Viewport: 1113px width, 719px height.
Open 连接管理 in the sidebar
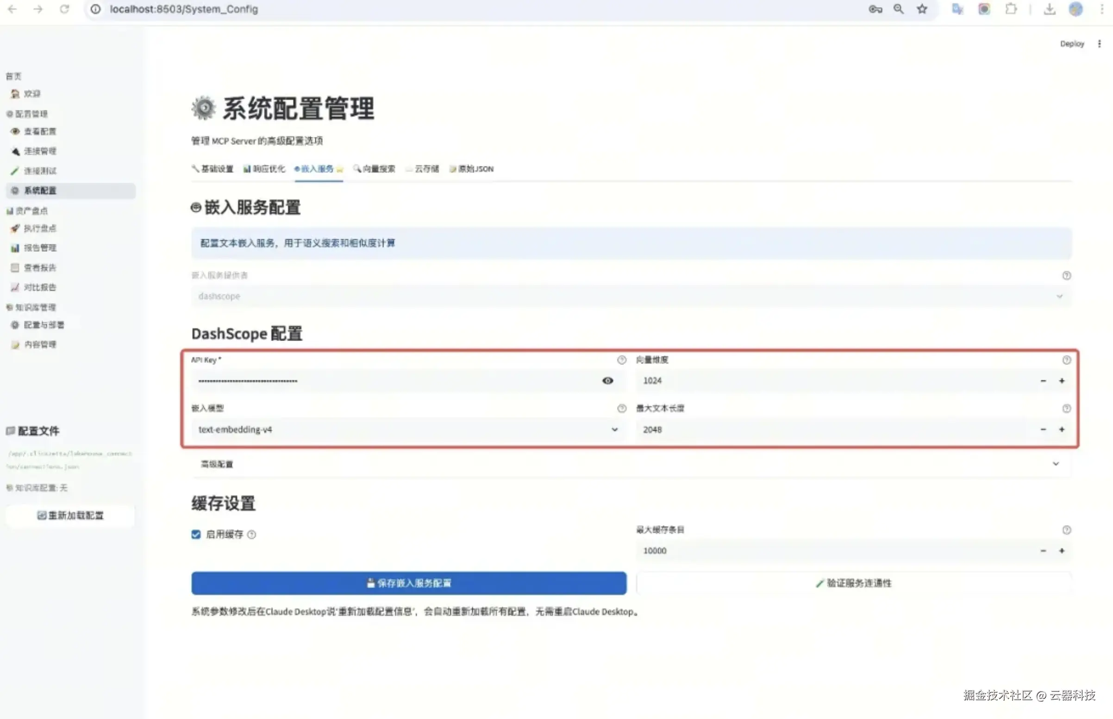pyautogui.click(x=40, y=151)
